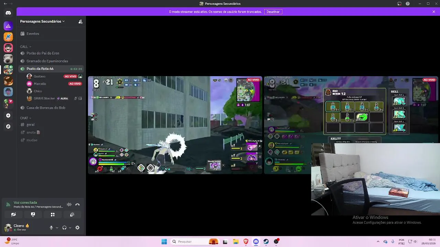Open the white dog server icon
This screenshot has height=247, width=440.
(x=8, y=59)
